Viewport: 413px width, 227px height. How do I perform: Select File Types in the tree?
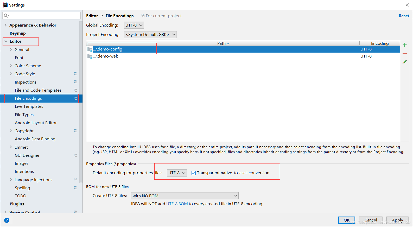coord(24,115)
